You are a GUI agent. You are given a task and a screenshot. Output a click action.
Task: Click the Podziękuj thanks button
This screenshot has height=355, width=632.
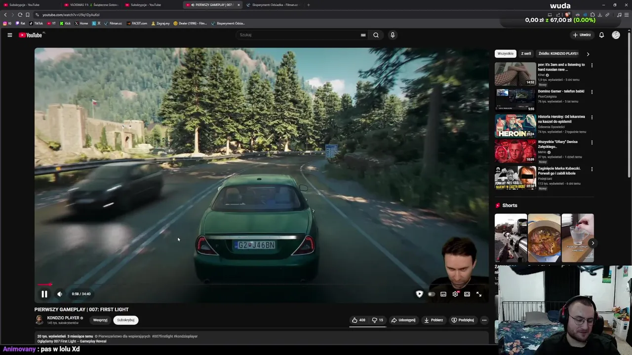463,320
